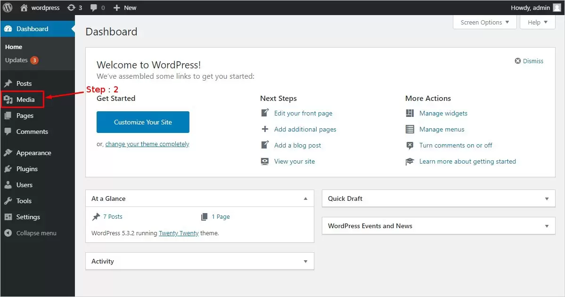565x297 pixels.
Task: Open the updates icon showing 3
Action: click(x=71, y=8)
